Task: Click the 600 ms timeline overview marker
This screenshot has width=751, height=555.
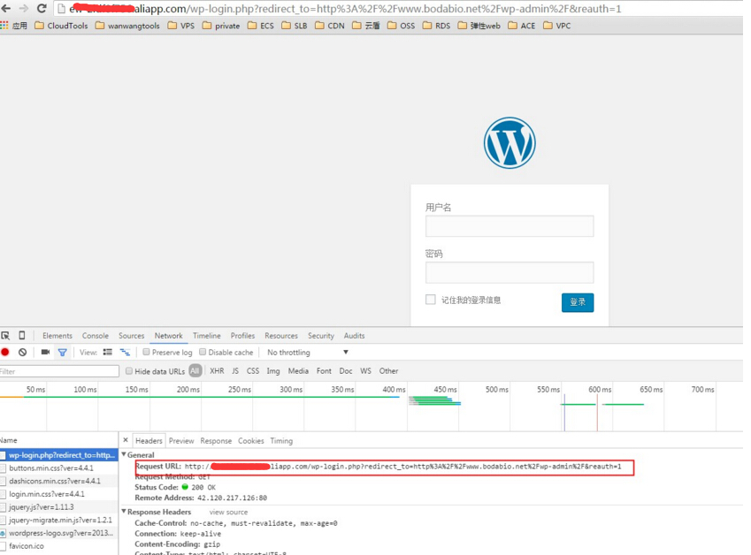Action: point(600,390)
